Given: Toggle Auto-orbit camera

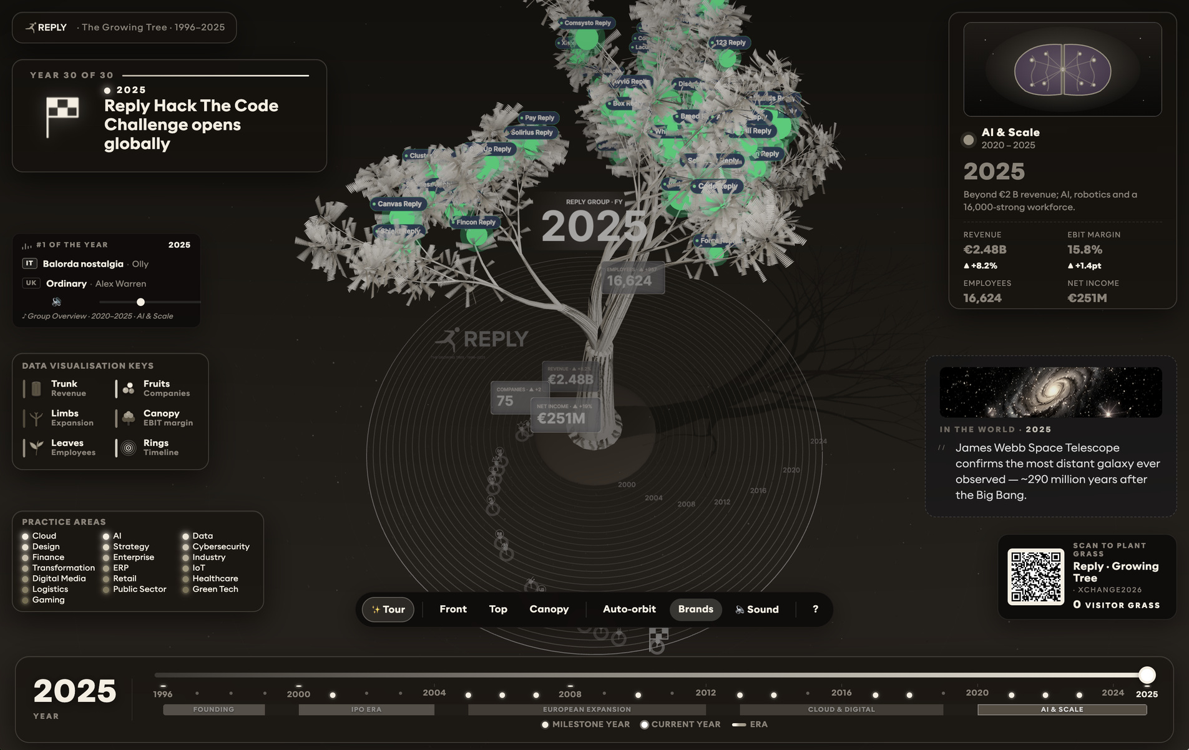Looking at the screenshot, I should 629,609.
